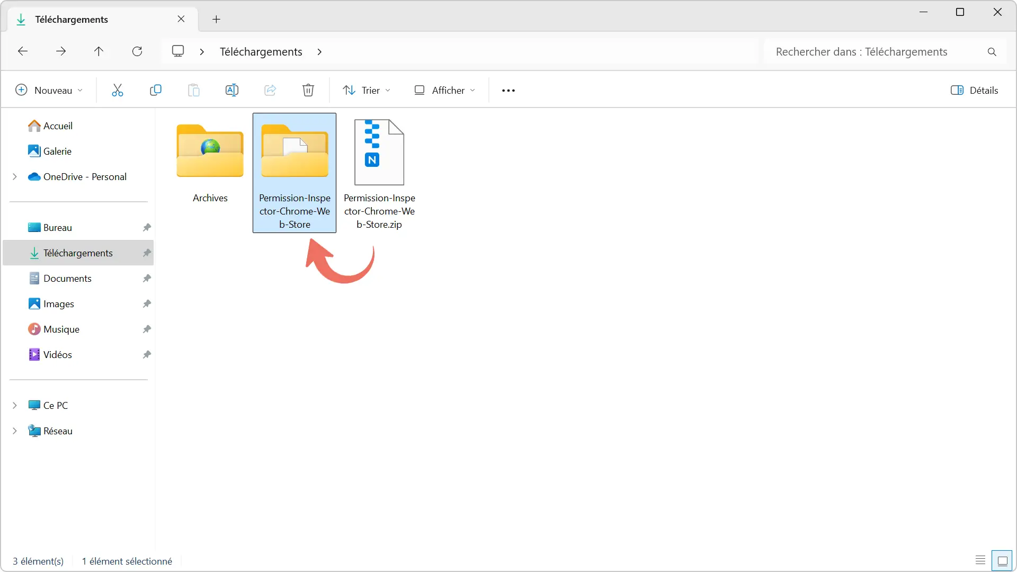Open a new tab with plus button

216,20
